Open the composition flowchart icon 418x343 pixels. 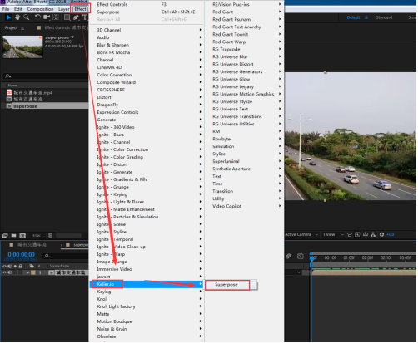[x=373, y=235]
